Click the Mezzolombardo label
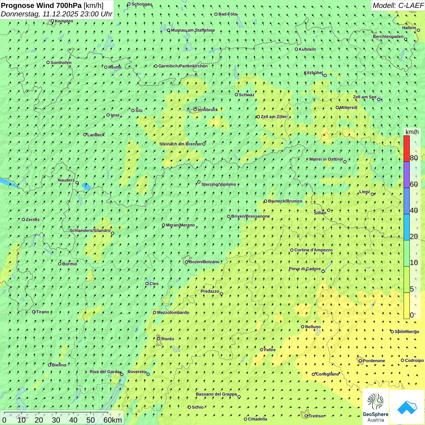 (173, 312)
